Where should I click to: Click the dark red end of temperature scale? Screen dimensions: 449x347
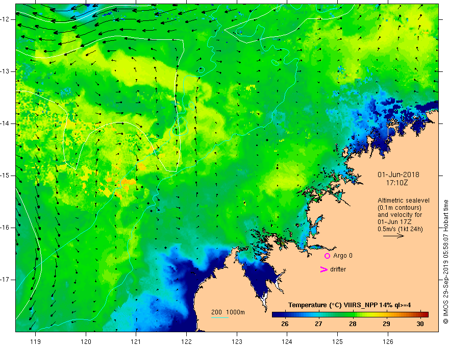point(426,314)
